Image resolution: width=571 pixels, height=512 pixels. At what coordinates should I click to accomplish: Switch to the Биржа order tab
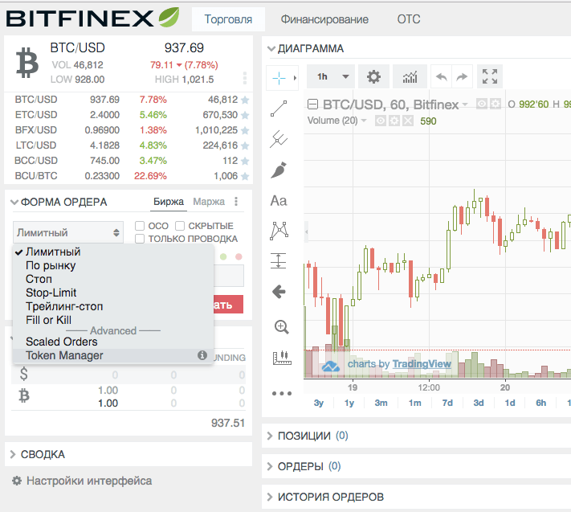168,202
